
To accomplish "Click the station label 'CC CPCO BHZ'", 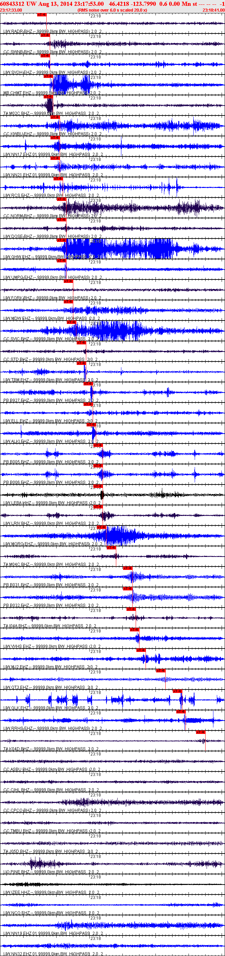I will 18,810.
